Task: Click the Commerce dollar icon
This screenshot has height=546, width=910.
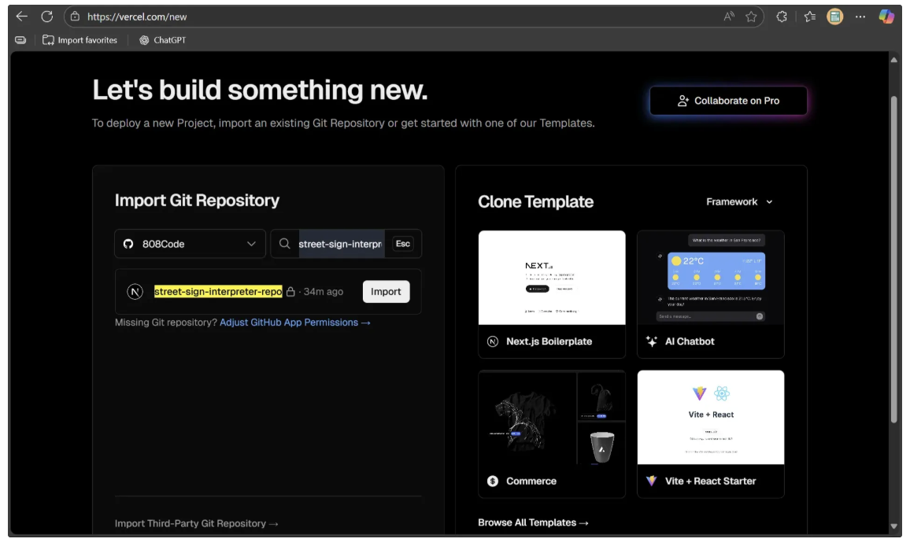Action: (x=493, y=481)
